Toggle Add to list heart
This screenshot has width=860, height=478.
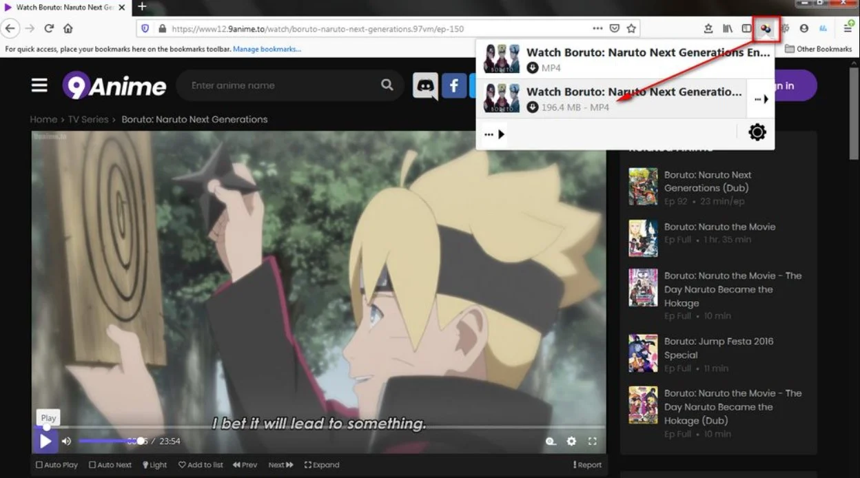point(201,465)
